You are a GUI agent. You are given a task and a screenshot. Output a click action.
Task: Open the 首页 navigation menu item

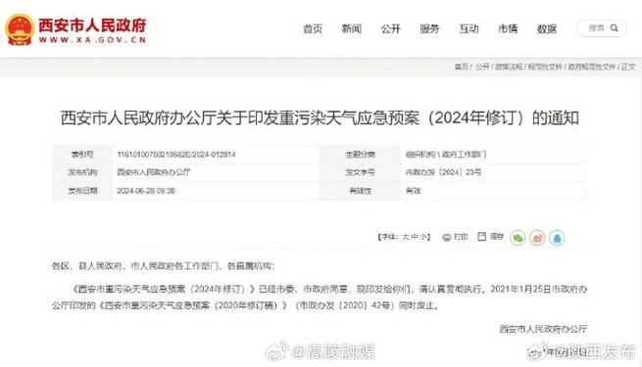[313, 28]
